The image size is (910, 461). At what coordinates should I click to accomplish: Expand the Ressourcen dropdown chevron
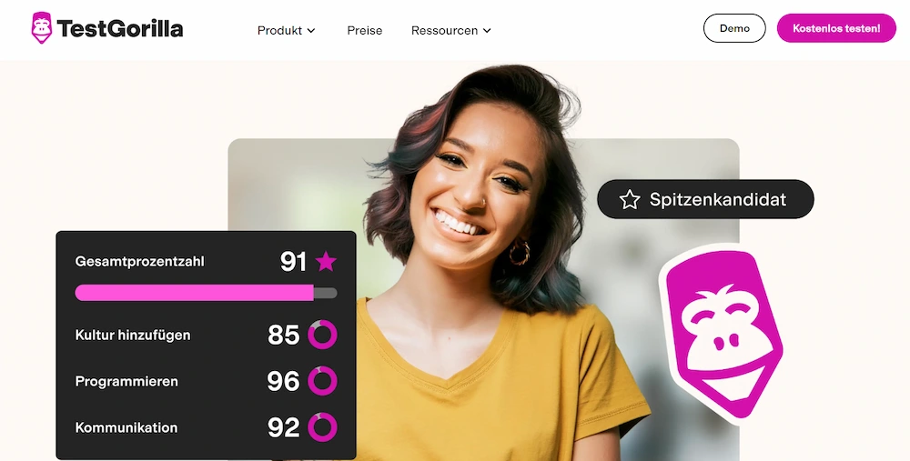[x=487, y=31]
